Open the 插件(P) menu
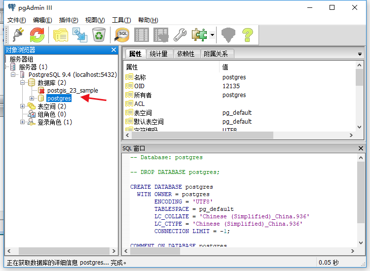 point(69,20)
